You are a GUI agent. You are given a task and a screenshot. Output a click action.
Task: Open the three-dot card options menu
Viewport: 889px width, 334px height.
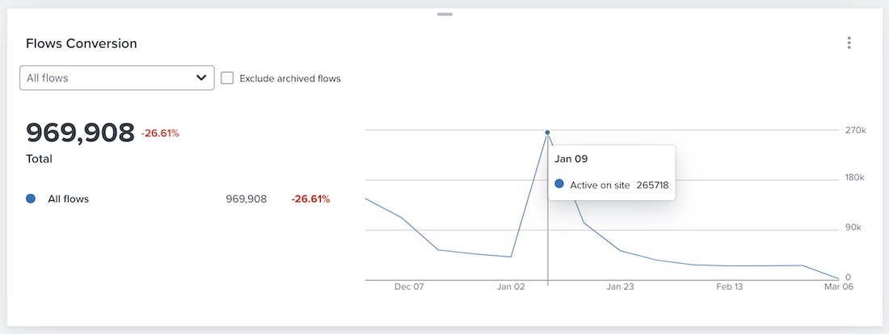(x=849, y=43)
